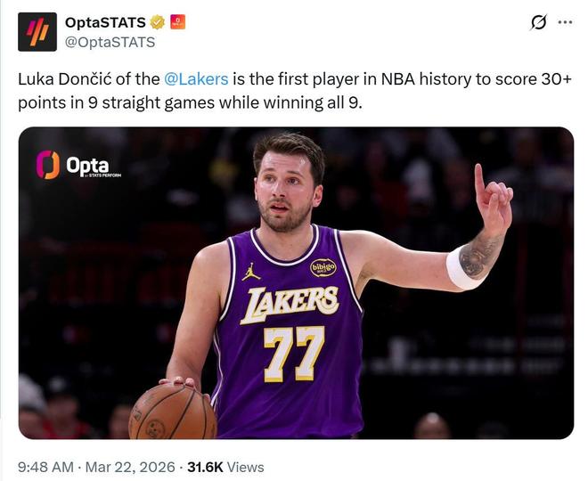Open the OptaSTATS display name link
The height and width of the screenshot is (481, 588).
[x=105, y=22]
